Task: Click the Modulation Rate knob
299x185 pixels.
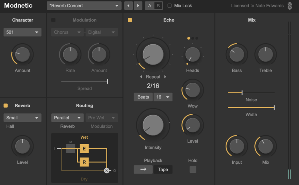Action: (70, 54)
